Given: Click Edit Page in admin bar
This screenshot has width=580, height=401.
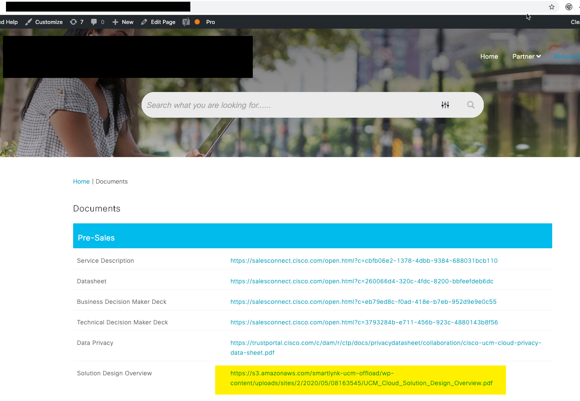Looking at the screenshot, I should [158, 22].
